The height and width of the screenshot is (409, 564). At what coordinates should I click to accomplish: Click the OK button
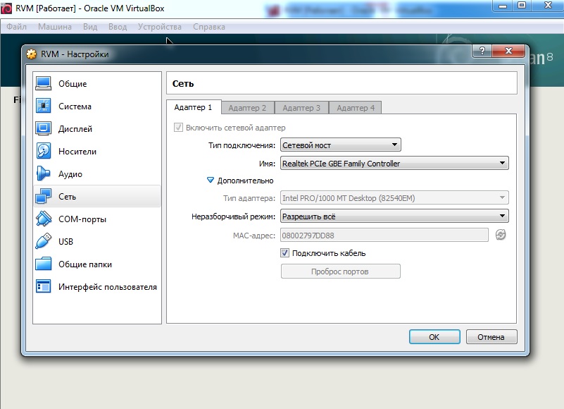pos(434,337)
